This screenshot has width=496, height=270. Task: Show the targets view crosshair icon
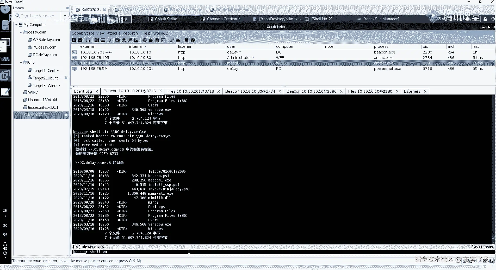click(x=109, y=40)
